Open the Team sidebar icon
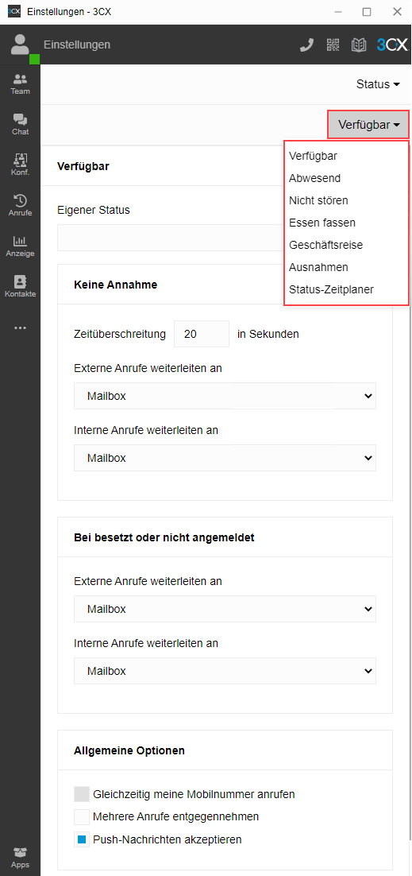The height and width of the screenshot is (876, 412). pos(20,83)
